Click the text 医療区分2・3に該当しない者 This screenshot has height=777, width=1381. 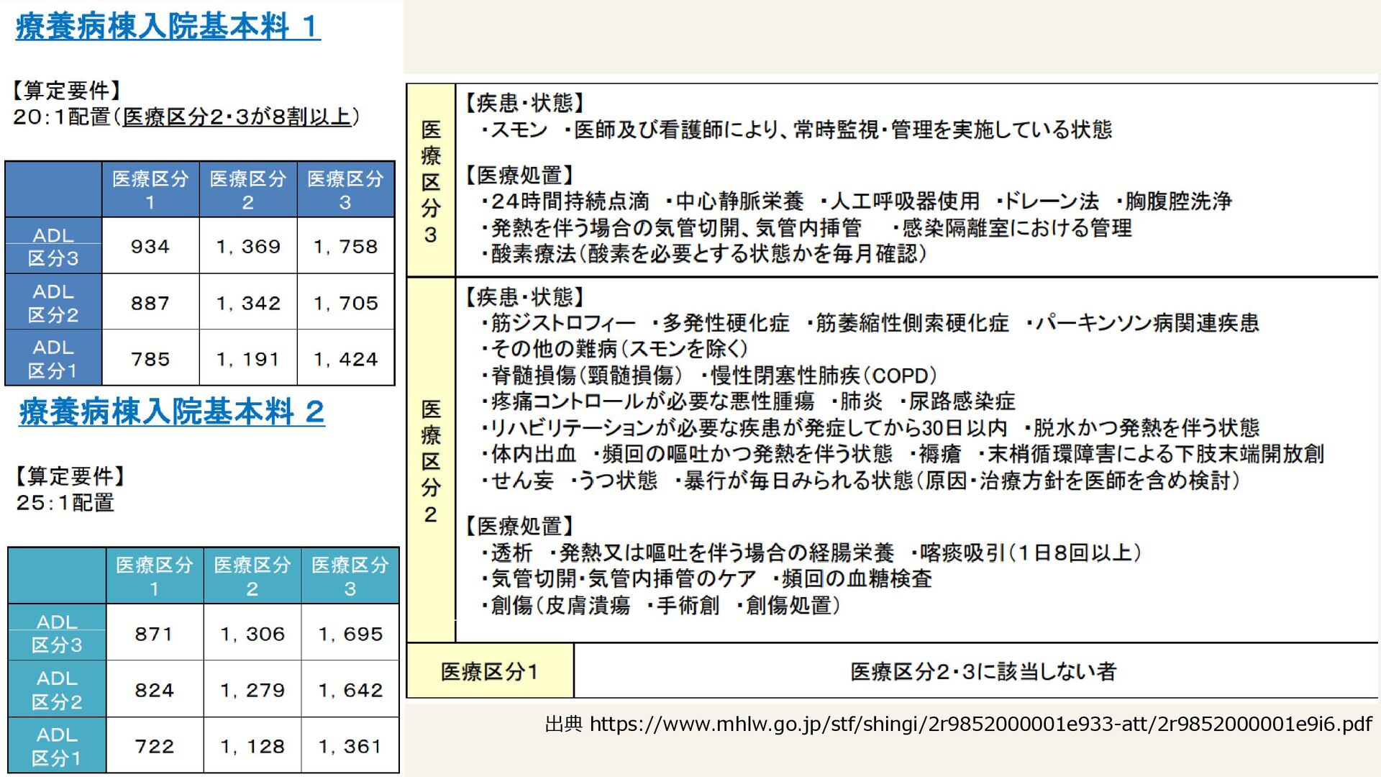[983, 672]
